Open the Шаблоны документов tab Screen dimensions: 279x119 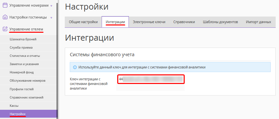[x=220, y=22]
